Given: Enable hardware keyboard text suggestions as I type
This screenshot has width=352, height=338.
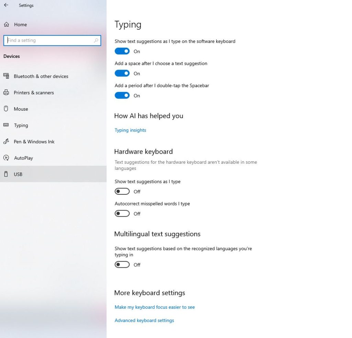Looking at the screenshot, I should tap(122, 191).
